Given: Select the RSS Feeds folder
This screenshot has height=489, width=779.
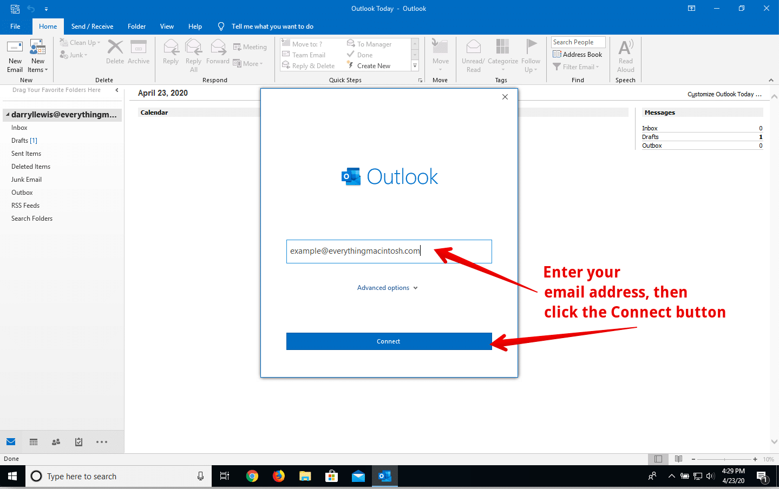Looking at the screenshot, I should tap(25, 206).
